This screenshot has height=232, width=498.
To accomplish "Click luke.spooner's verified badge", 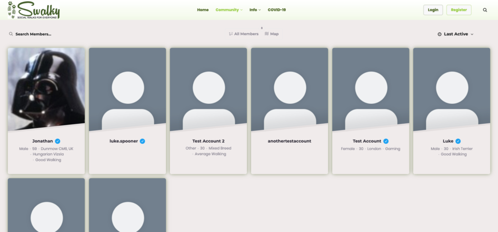I will (142, 141).
